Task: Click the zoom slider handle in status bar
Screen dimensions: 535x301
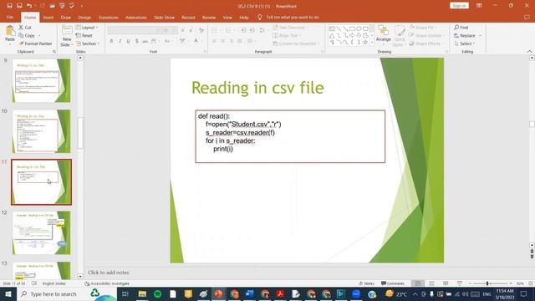Action: pyautogui.click(x=487, y=283)
